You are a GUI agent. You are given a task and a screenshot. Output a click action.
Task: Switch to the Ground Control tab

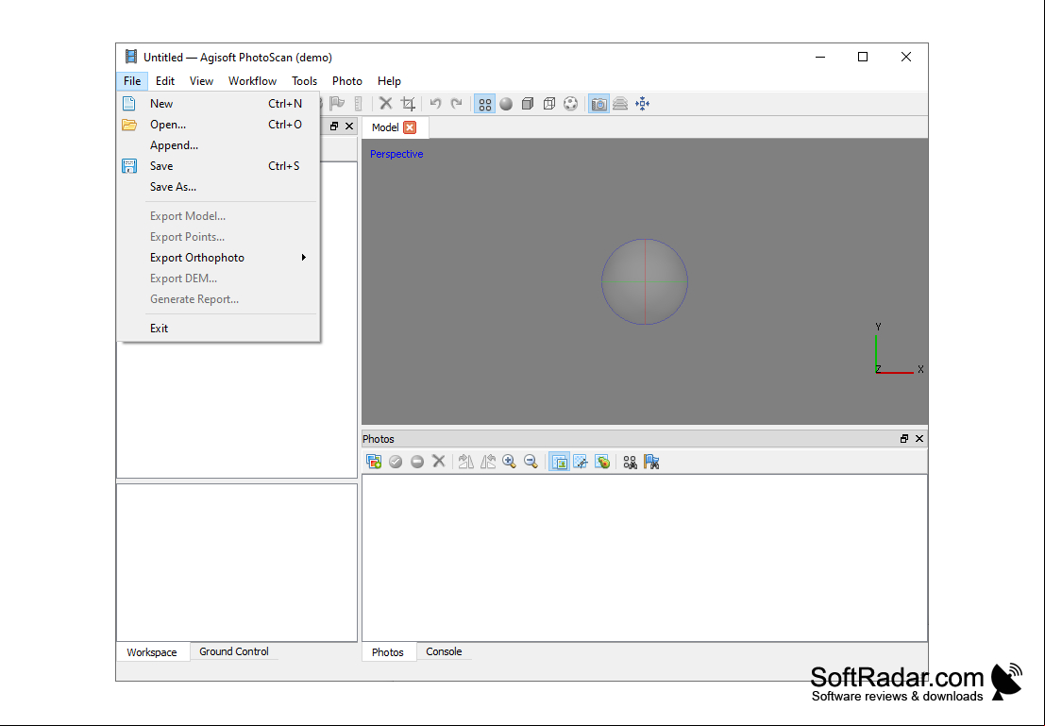click(234, 651)
